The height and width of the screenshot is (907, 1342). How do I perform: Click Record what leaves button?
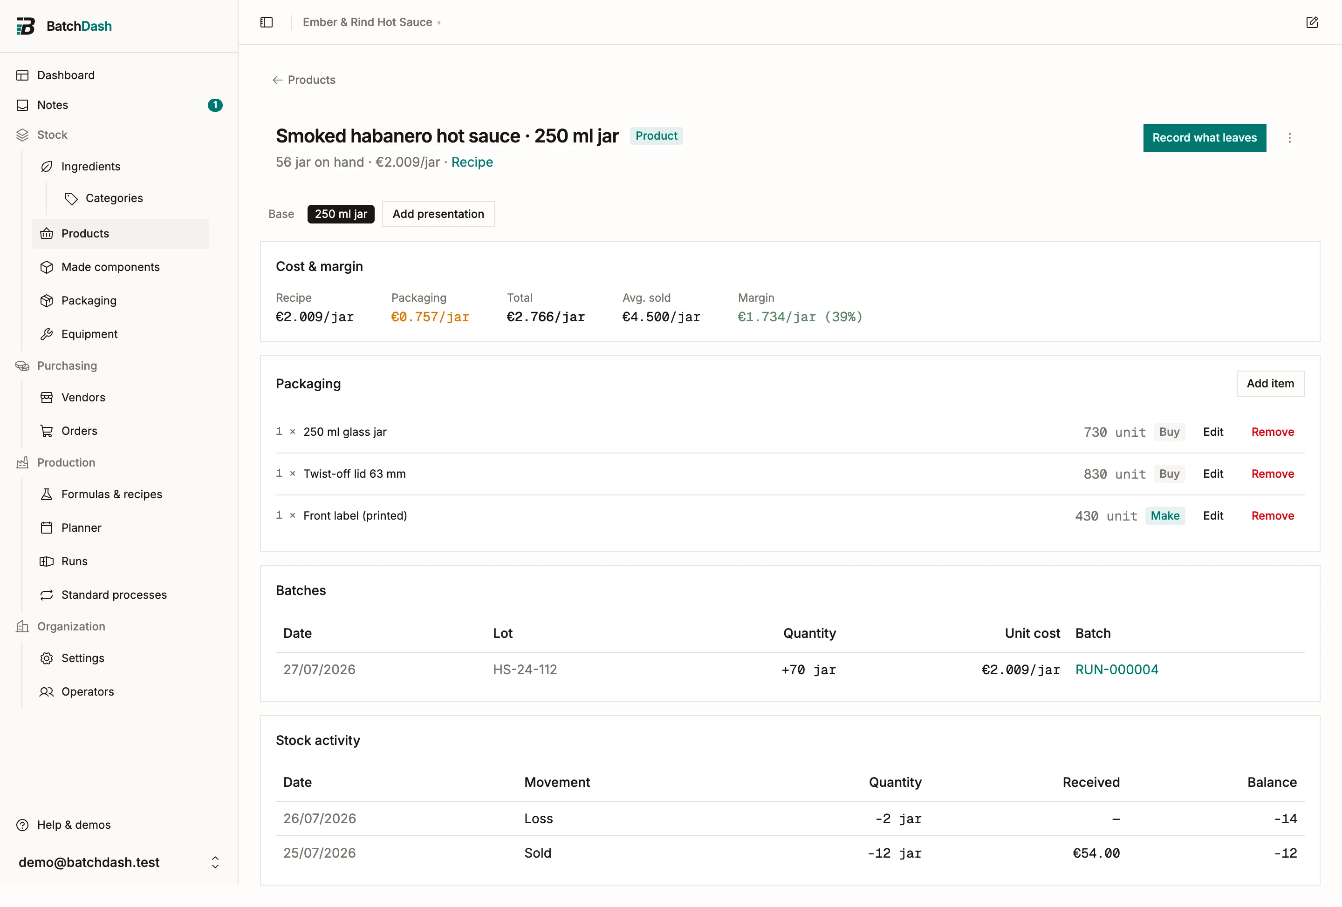coord(1205,138)
